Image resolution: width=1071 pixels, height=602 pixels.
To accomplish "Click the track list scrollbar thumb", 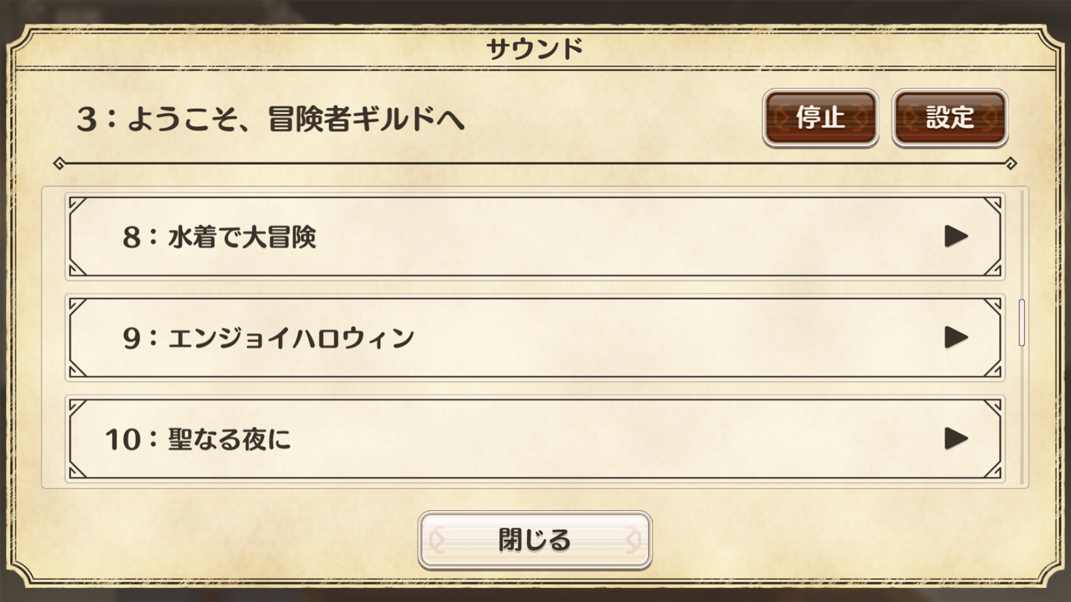I will [1021, 323].
